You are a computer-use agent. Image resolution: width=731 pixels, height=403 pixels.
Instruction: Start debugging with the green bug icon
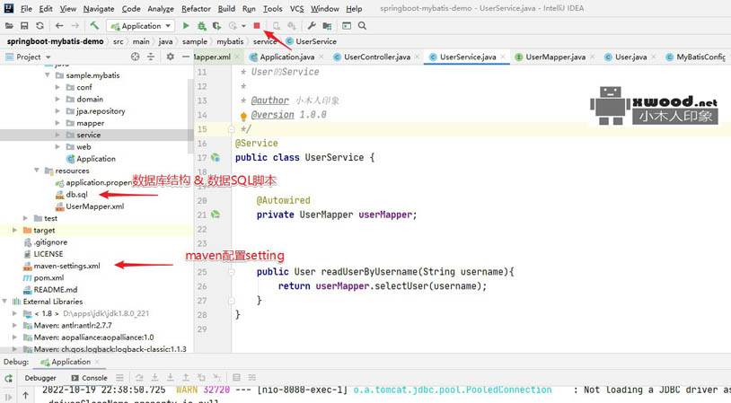[x=201, y=26]
